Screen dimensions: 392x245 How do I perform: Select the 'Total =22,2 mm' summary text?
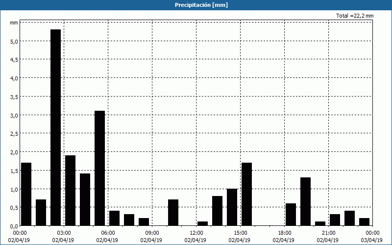[x=355, y=16]
